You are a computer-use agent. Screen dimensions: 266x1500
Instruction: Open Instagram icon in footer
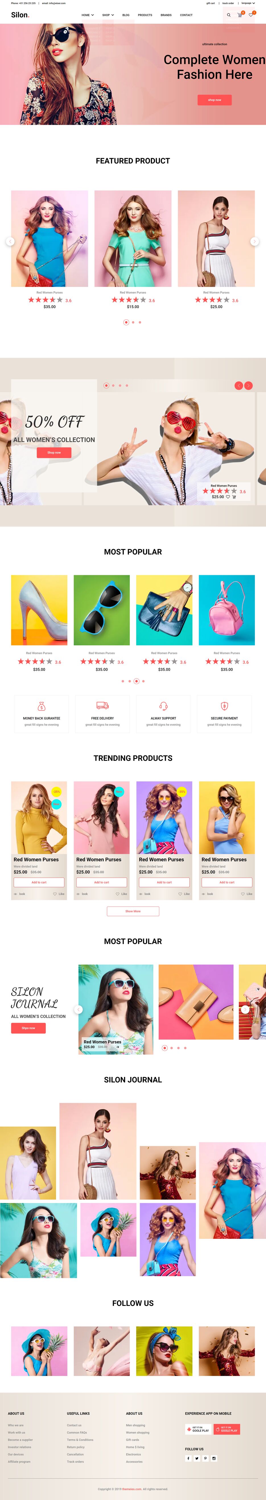click(214, 1458)
